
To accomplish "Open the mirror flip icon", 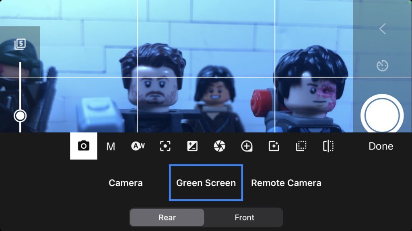I will (x=328, y=146).
